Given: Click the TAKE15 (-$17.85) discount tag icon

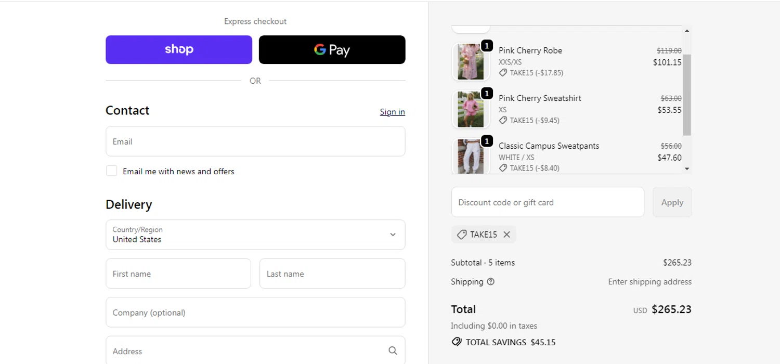Looking at the screenshot, I should [x=503, y=73].
